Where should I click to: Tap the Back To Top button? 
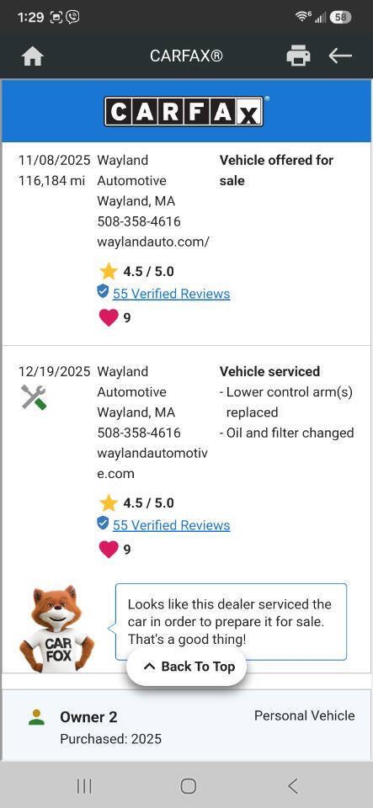[187, 667]
